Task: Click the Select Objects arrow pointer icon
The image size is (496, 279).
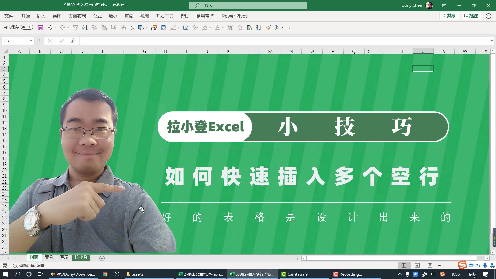Action: 132,28
